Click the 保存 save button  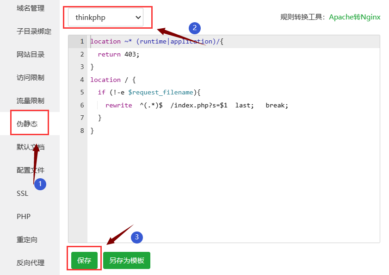84,260
